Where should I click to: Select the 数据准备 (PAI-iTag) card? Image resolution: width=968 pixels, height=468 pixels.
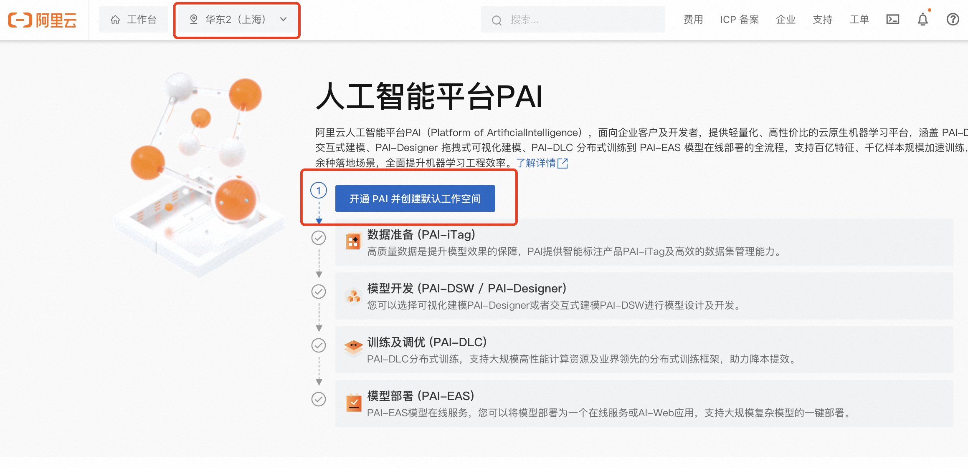pyautogui.click(x=644, y=242)
